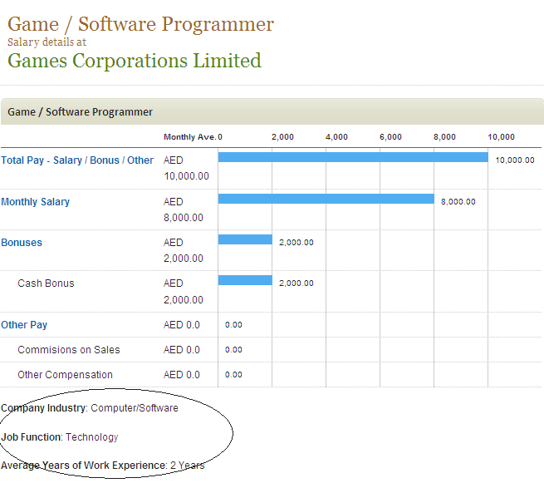The image size is (544, 483).
Task: Click the 2,000 axis label
Action: pos(282,137)
